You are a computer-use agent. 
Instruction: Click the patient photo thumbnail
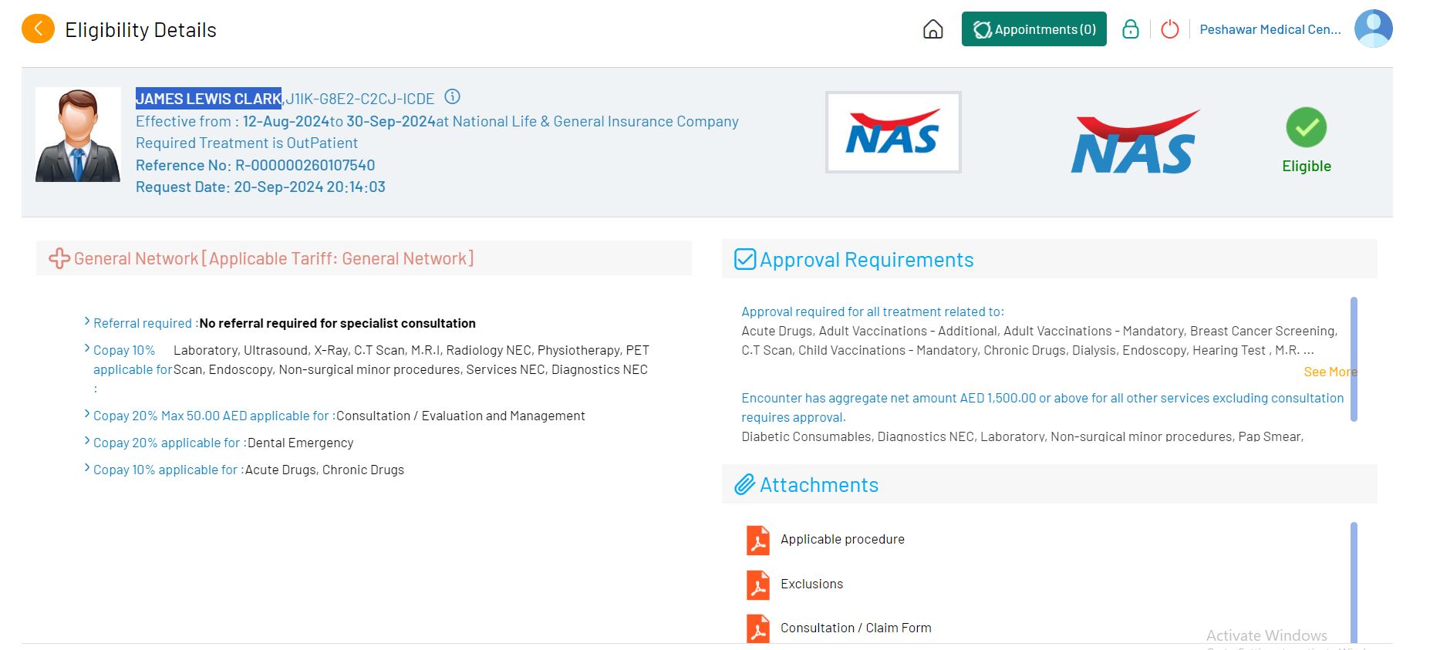coord(78,135)
